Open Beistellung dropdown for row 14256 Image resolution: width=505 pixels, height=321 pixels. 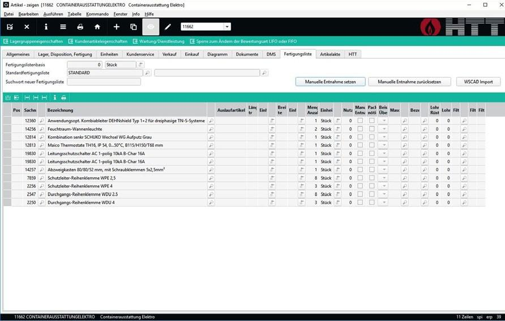tap(384, 129)
